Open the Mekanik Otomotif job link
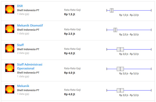The height and width of the screenshot is (102, 156). point(30,25)
